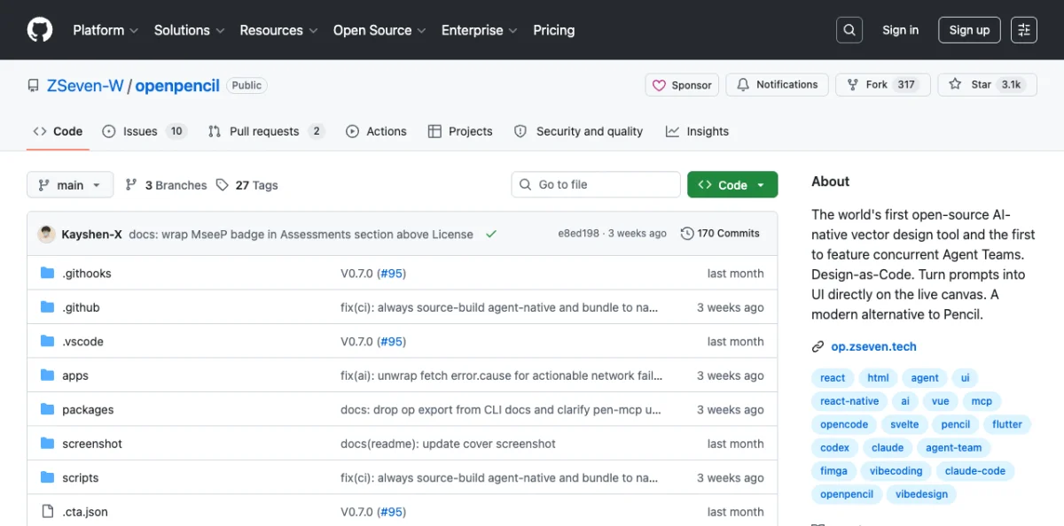
Task: Click the screenshot folder icon
Action: [48, 444]
